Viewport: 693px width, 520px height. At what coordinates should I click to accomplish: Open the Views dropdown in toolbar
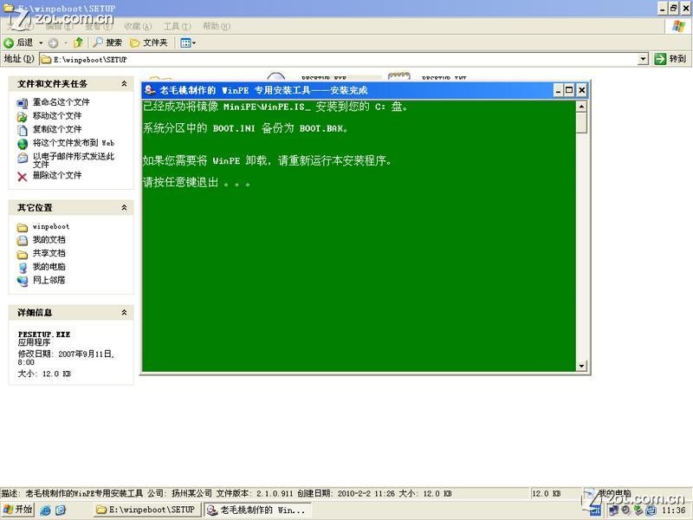click(188, 42)
